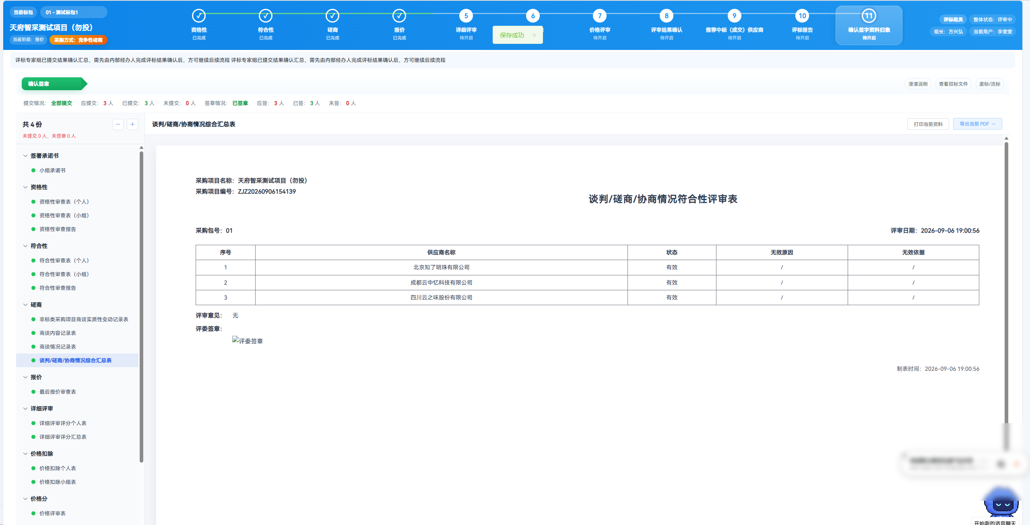
Task: Click 废标/流标 button
Action: click(x=989, y=84)
